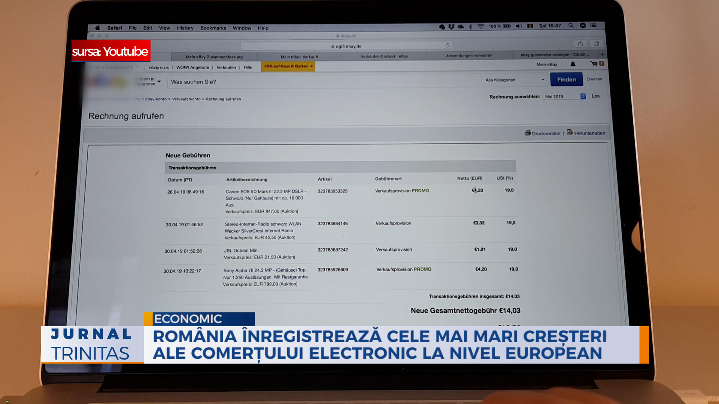Click the cgi3.ebay.de address bar
The image size is (719, 404).
tap(346, 46)
